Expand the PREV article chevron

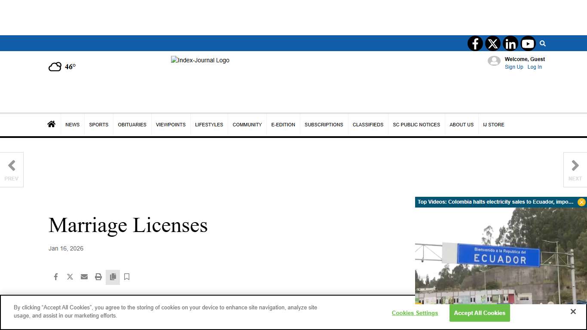pyautogui.click(x=12, y=165)
